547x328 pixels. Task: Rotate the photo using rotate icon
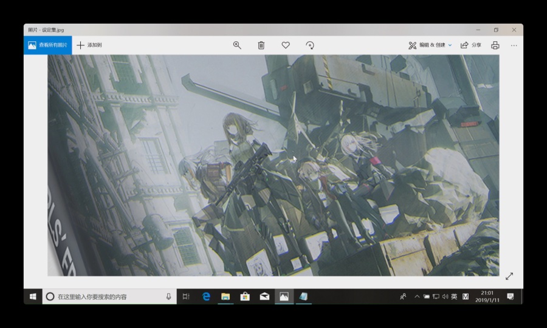coord(310,45)
